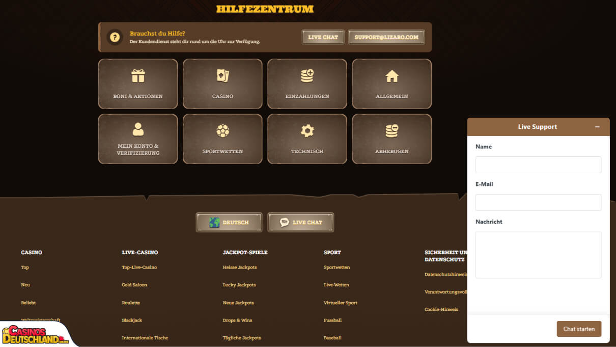Open the Mein Konto user icon
This screenshot has height=347, width=616.
click(x=138, y=129)
